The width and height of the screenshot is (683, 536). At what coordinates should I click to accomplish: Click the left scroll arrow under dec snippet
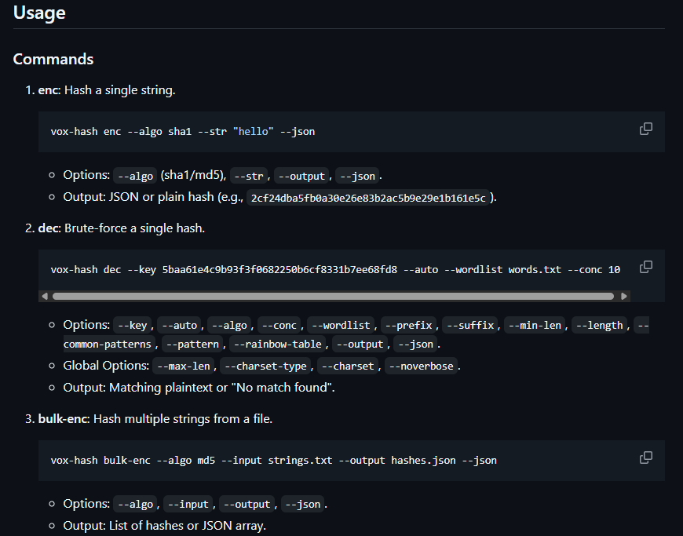coord(45,295)
